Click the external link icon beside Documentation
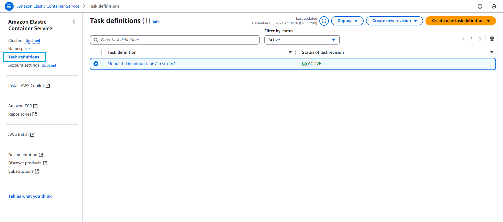Viewport: 503px width, 222px height. click(x=41, y=155)
